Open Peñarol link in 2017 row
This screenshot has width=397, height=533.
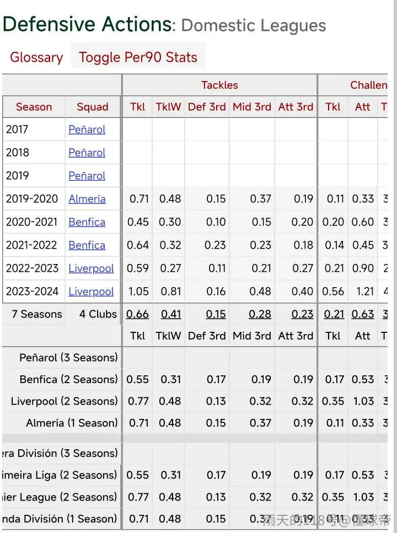point(87,130)
